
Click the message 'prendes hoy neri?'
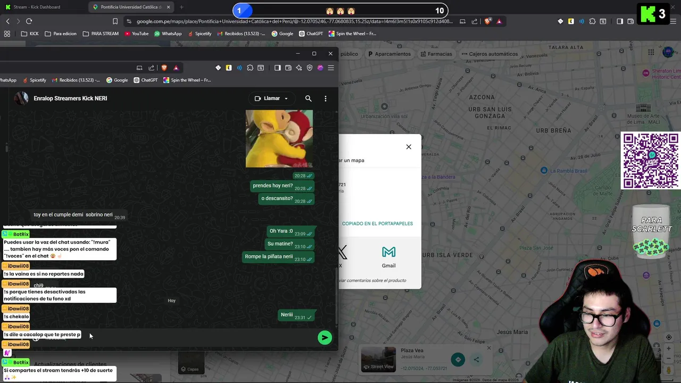coord(283,186)
